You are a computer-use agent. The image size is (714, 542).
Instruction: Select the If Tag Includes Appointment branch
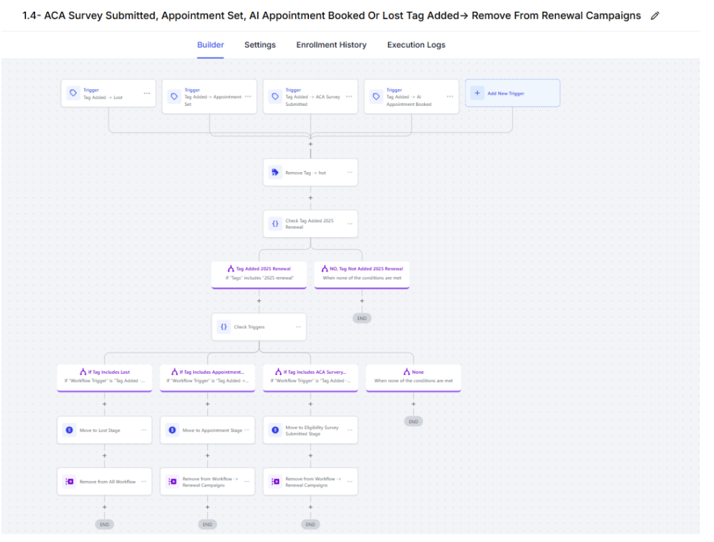pyautogui.click(x=207, y=378)
